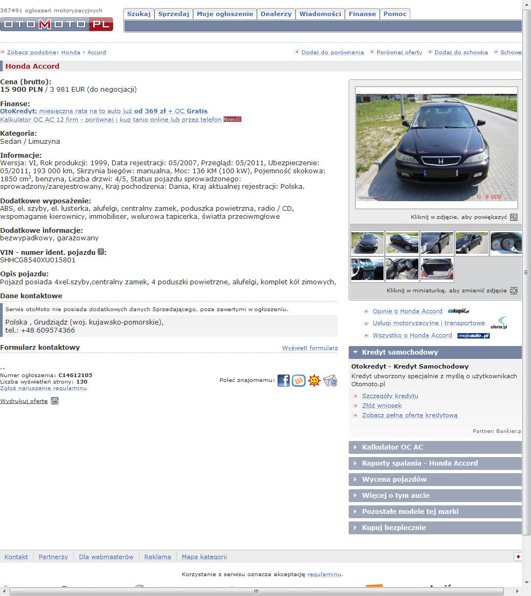Click Mapa kategorii footer link

[x=204, y=557]
